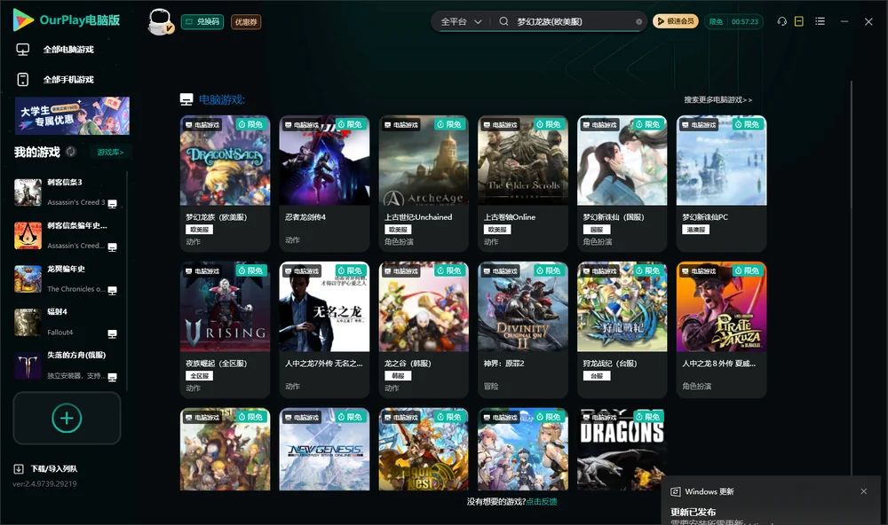
Task: Open 刺客信条3 from my games
Action: pos(66,192)
